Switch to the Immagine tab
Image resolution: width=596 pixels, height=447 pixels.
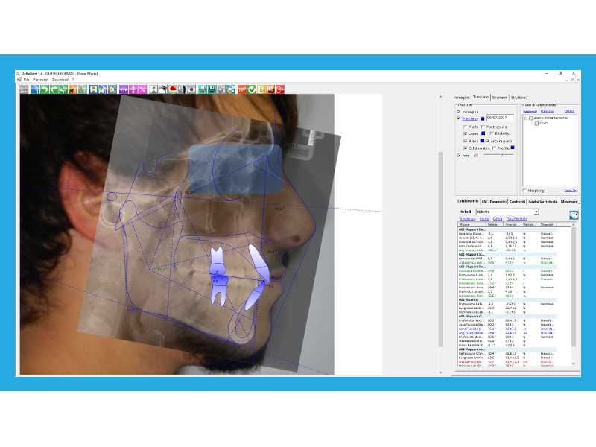tap(461, 98)
